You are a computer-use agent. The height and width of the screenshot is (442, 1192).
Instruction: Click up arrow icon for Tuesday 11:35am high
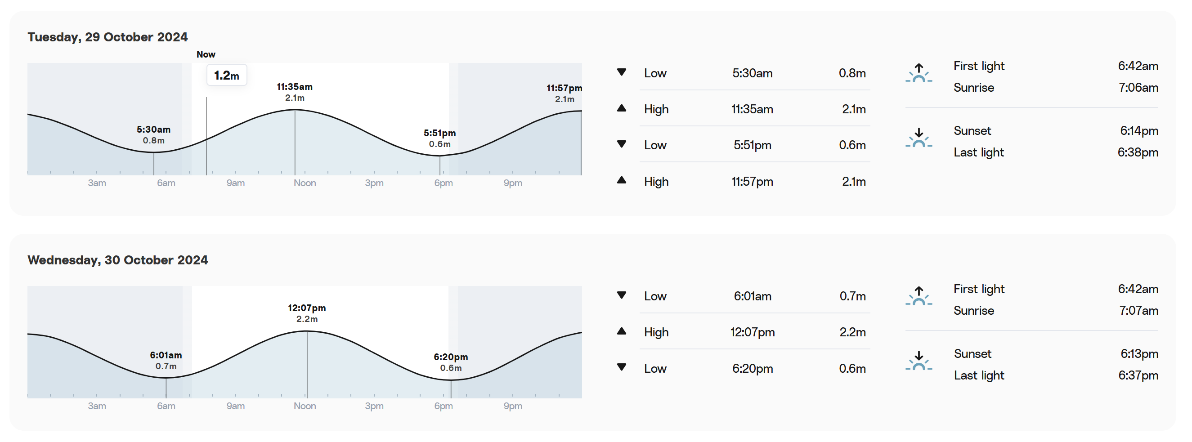coord(622,108)
